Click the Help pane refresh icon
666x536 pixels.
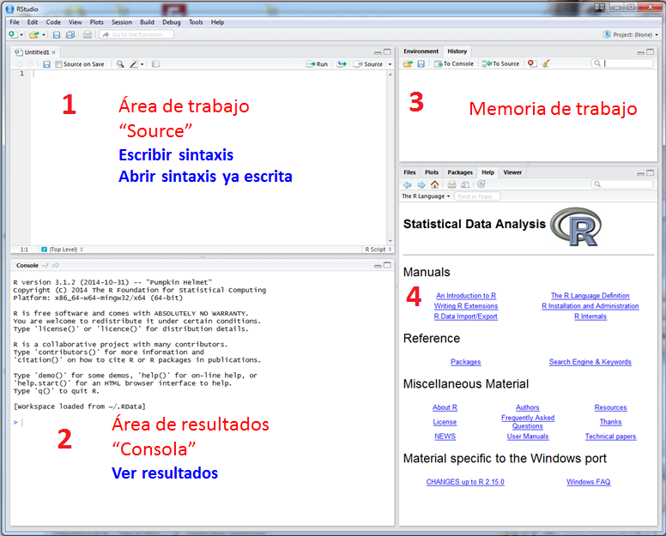pos(481,184)
